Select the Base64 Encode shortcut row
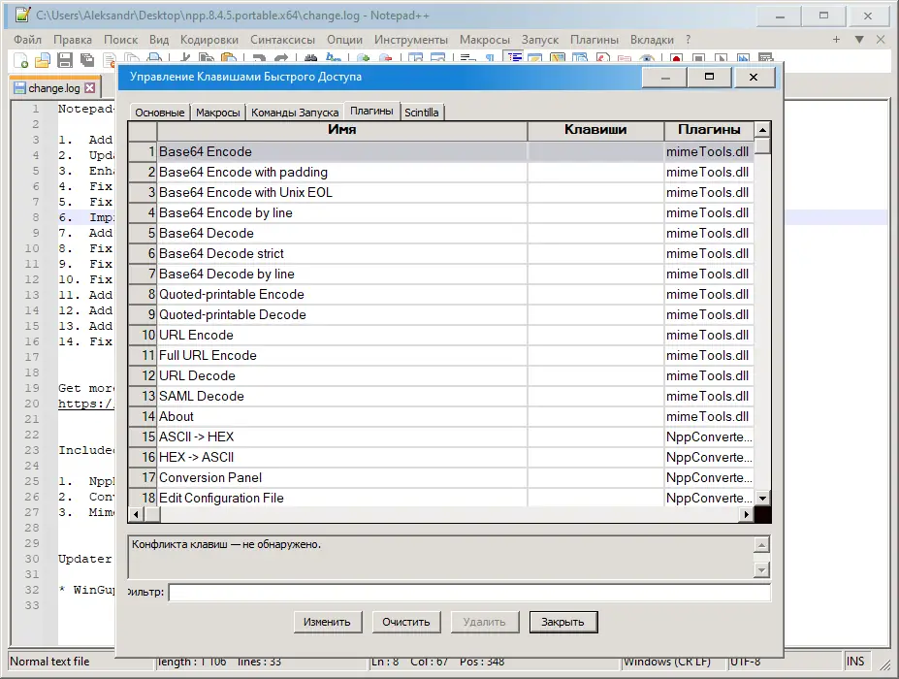Image resolution: width=899 pixels, height=679 pixels. pos(291,152)
